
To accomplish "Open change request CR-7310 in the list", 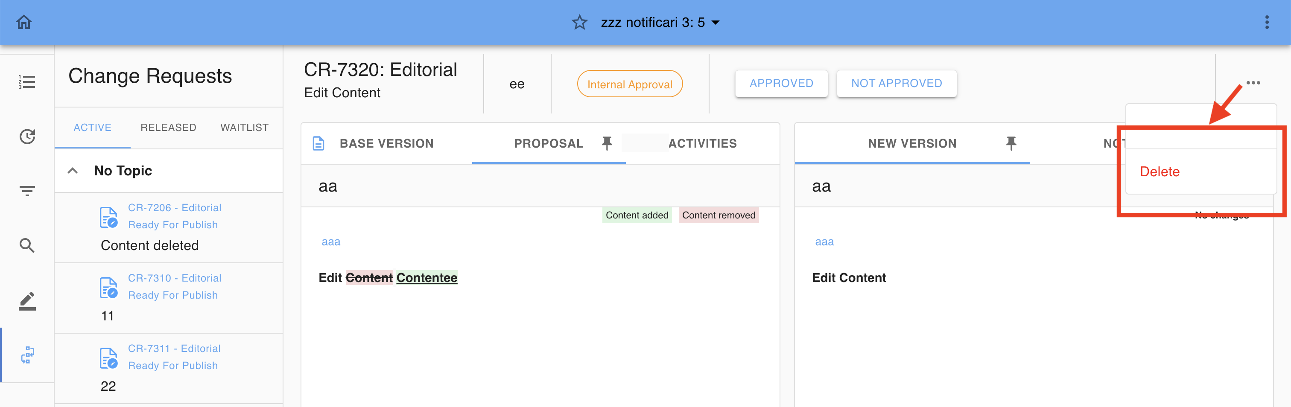I will click(174, 278).
